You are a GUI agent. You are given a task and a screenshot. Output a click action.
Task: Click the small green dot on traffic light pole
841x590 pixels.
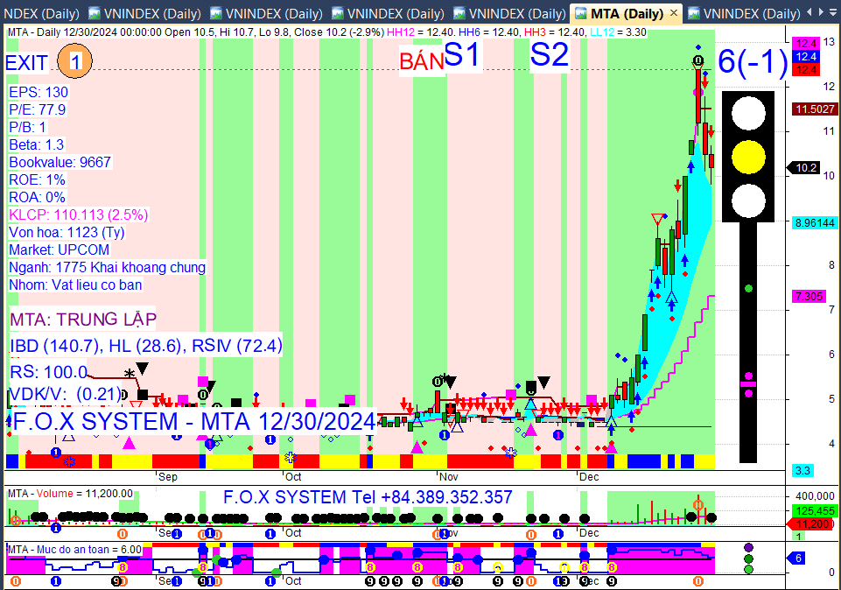coord(749,289)
